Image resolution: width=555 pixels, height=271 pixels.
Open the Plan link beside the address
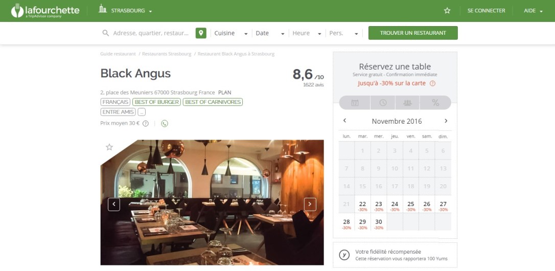tap(225, 93)
